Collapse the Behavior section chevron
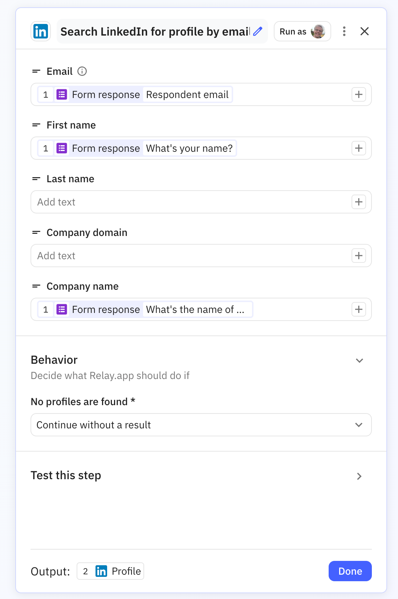Viewport: 398px width, 599px height. tap(359, 360)
